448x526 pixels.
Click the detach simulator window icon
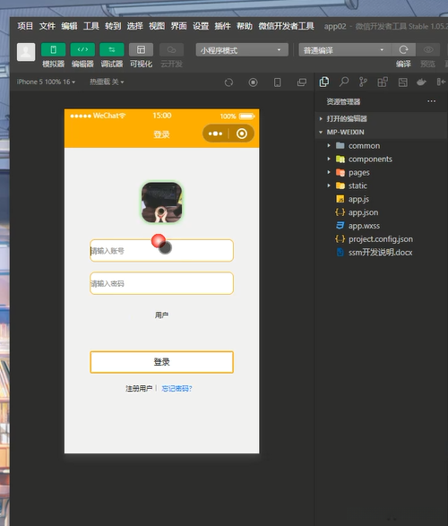click(x=302, y=82)
